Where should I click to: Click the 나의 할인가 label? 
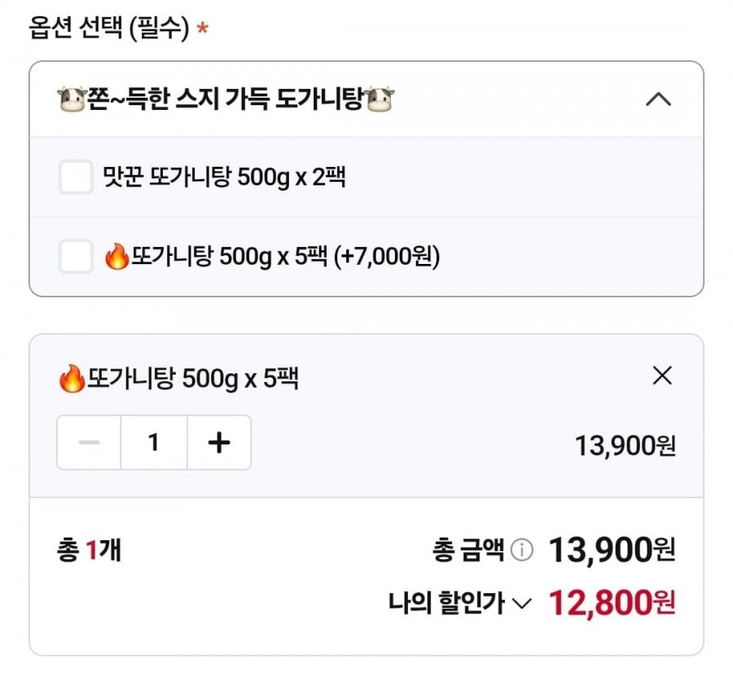coord(446,604)
